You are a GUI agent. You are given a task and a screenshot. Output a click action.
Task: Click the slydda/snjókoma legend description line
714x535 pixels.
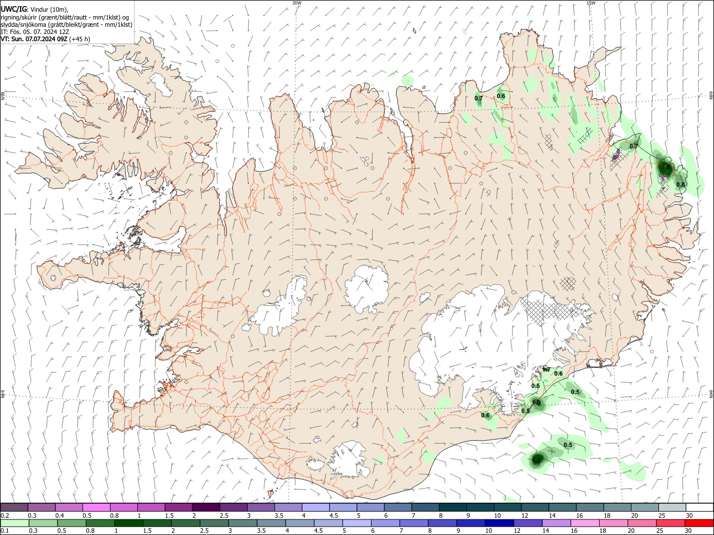click(66, 25)
